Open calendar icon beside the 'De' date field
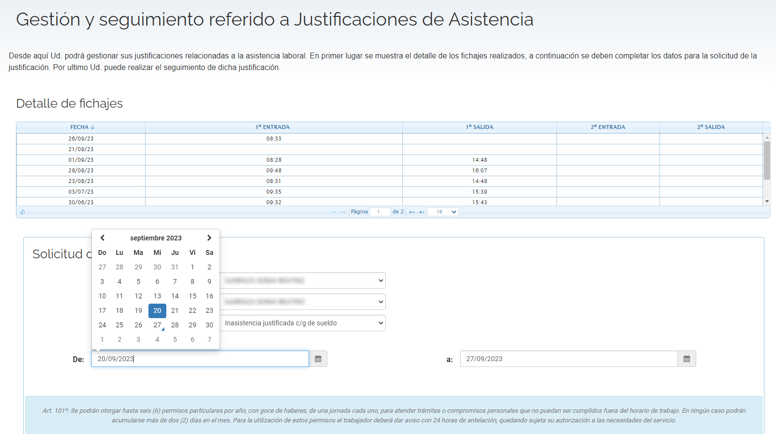 pyautogui.click(x=318, y=359)
